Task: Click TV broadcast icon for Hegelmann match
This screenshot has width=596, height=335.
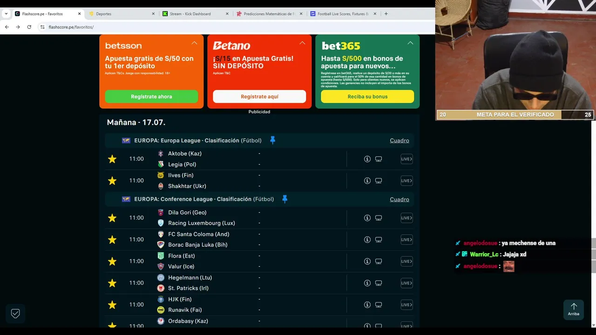Action: (379, 283)
